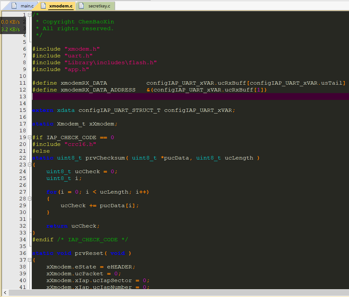Click the horizontal scrollbar track at bottom
This screenshot has width=349, height=297.
(178, 293)
